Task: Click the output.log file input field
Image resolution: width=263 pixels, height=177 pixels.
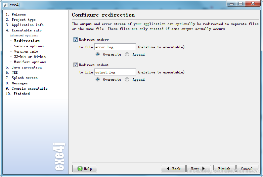Action: [115, 72]
